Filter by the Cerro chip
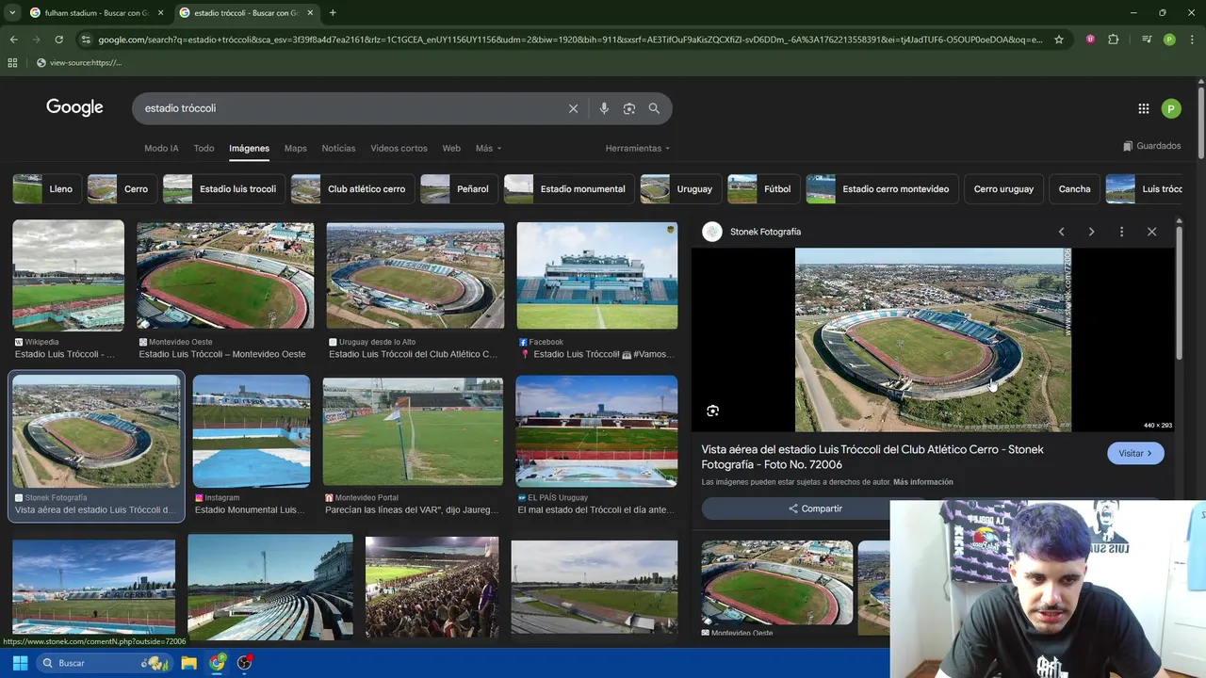Image resolution: width=1206 pixels, height=678 pixels. 122,188
